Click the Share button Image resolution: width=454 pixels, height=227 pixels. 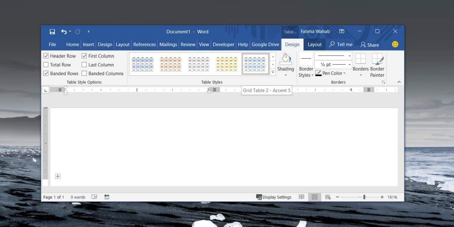(370, 44)
